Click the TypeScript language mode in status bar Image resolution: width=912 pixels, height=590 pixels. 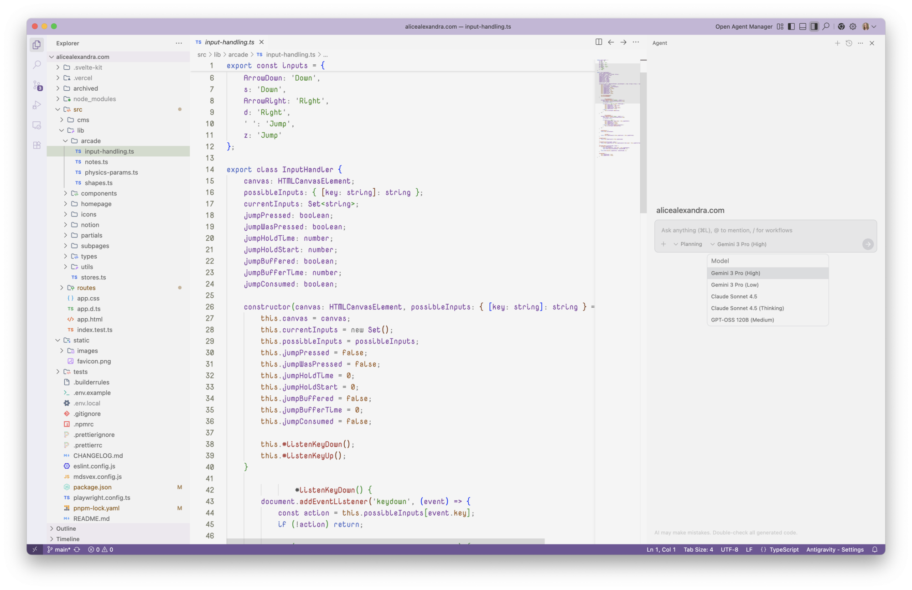point(784,549)
